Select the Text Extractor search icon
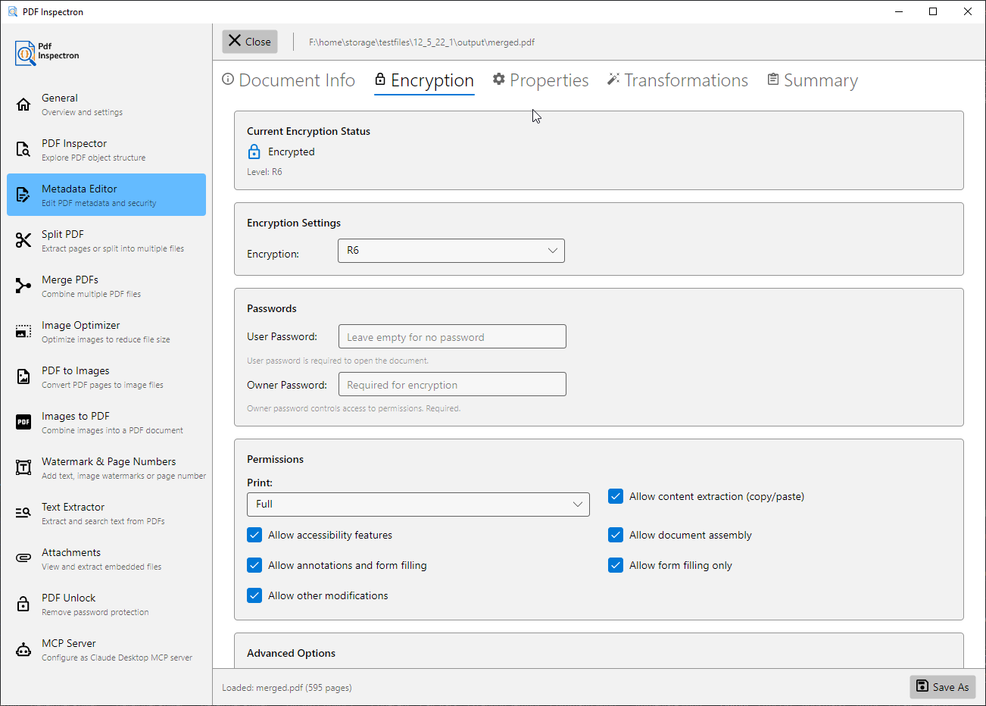The image size is (986, 706). pyautogui.click(x=23, y=513)
